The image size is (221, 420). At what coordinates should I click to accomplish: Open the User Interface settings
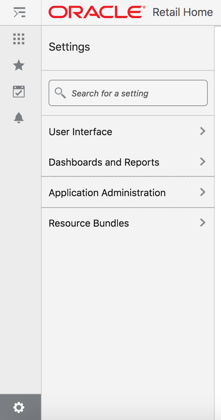[x=128, y=131]
